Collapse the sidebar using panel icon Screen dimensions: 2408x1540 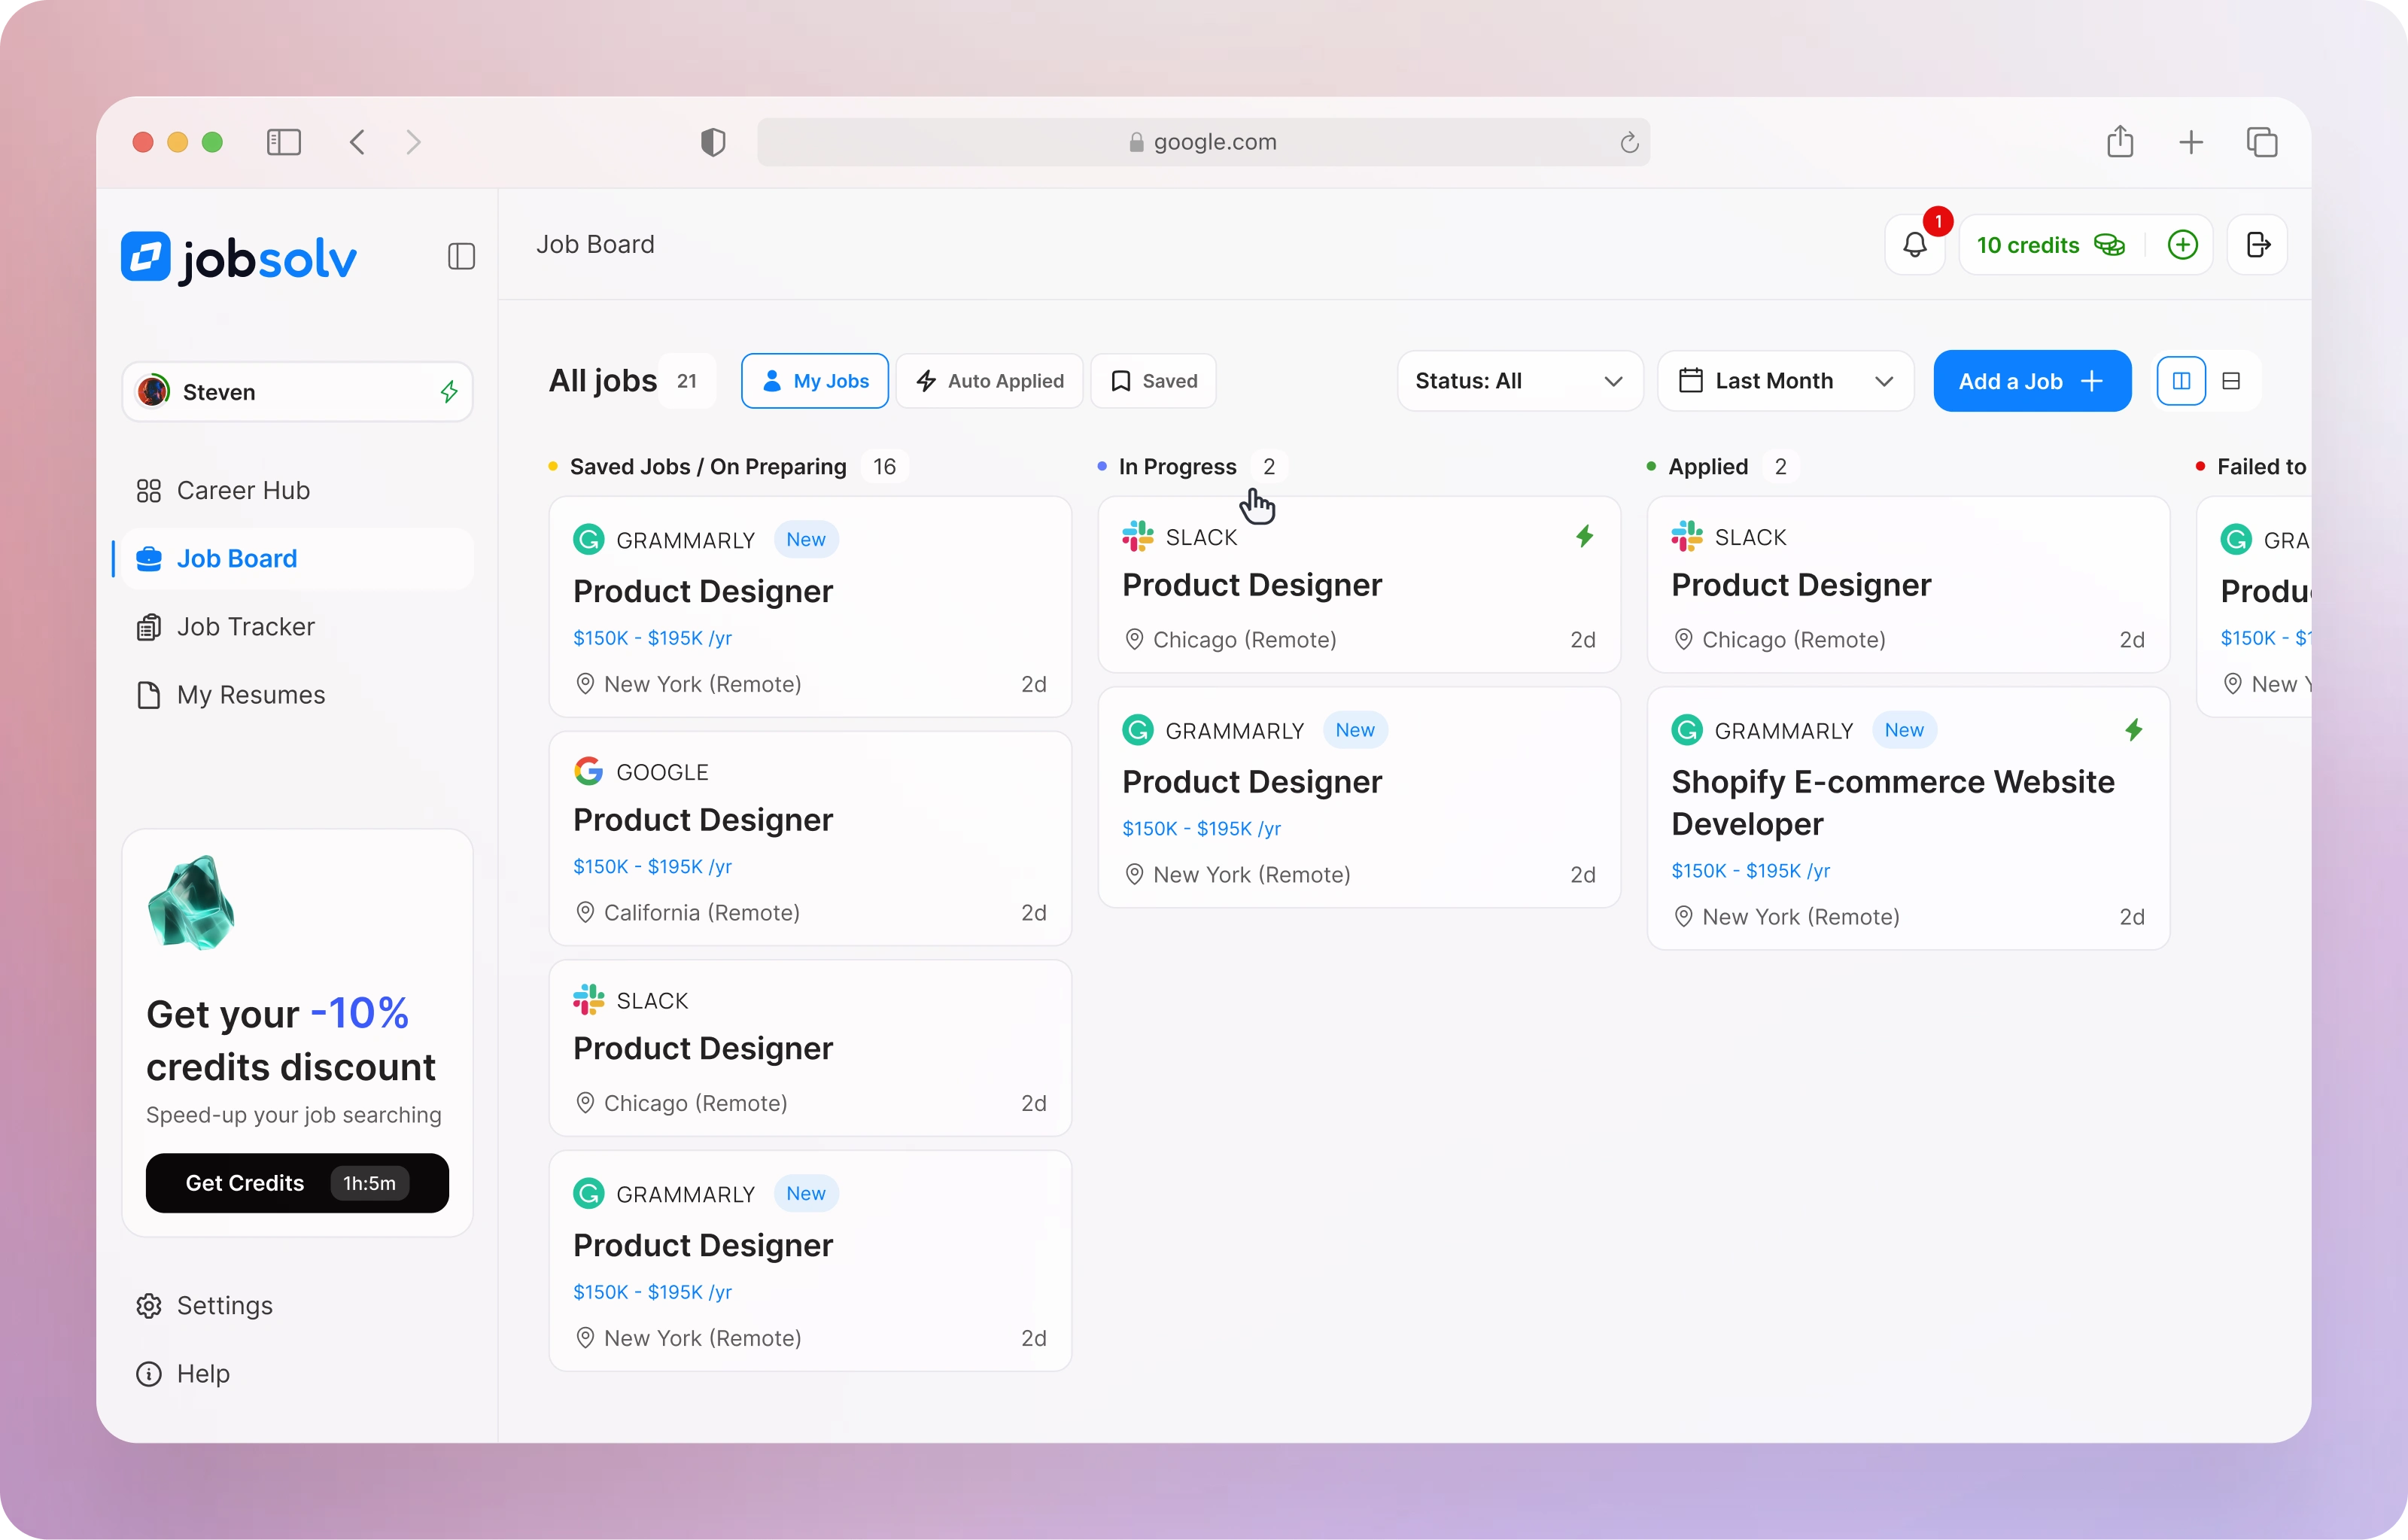coord(461,257)
